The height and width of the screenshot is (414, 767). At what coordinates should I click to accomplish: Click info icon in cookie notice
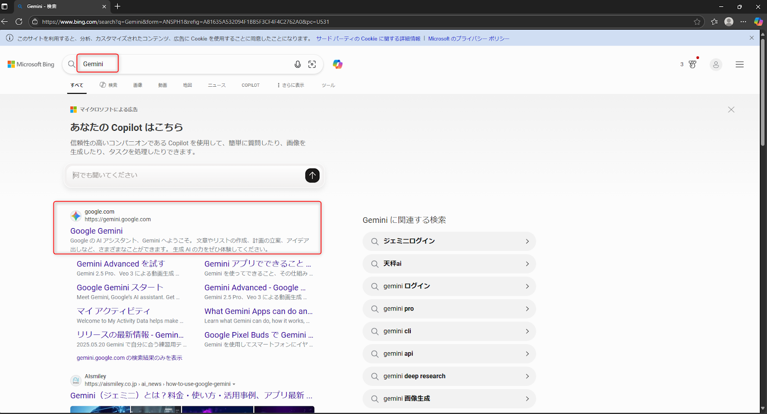pyautogui.click(x=10, y=38)
